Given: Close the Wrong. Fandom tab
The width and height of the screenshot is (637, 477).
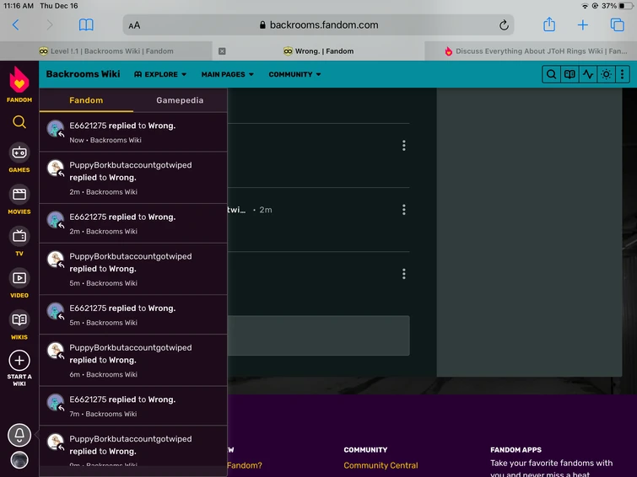Looking at the screenshot, I should [222, 51].
